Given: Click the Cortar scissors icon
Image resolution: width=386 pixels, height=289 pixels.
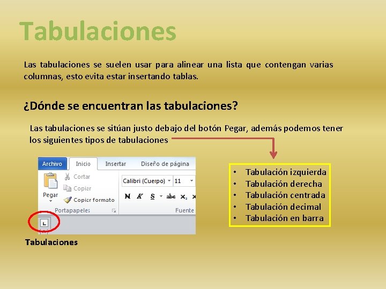Looking at the screenshot, I should point(67,177).
